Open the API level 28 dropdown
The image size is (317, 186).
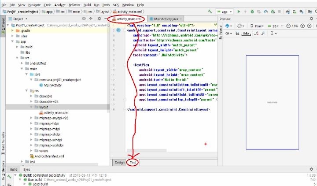pyautogui.click(x=273, y=26)
